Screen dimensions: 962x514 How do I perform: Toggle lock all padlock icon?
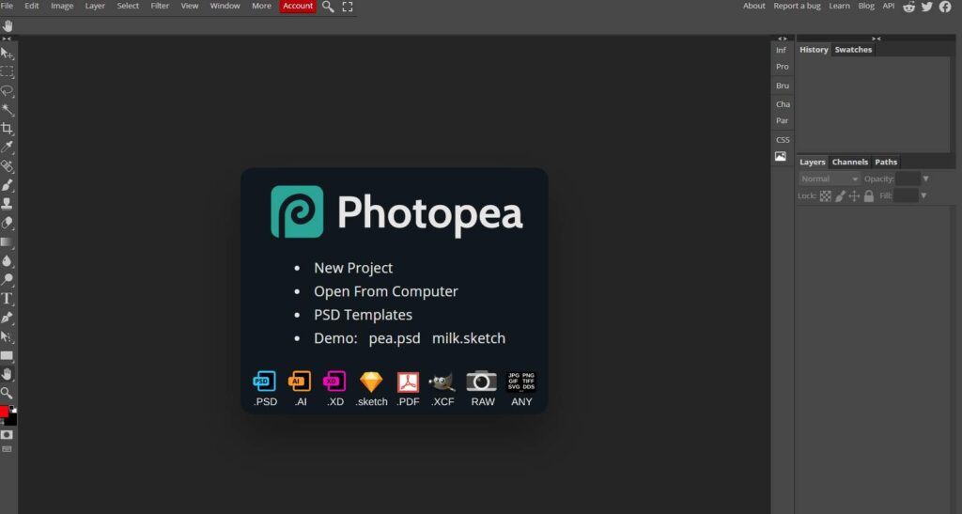coord(869,196)
